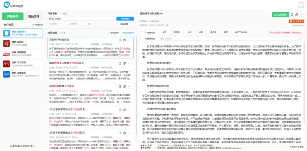
Task: Bookmark 幼儿教师思想工作总结 result
Action: [120, 86]
